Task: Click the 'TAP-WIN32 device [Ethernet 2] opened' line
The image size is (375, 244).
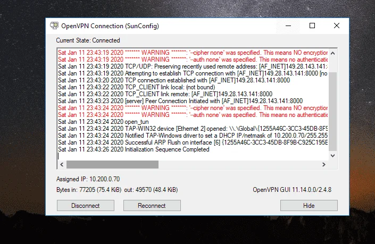Action: [193, 129]
